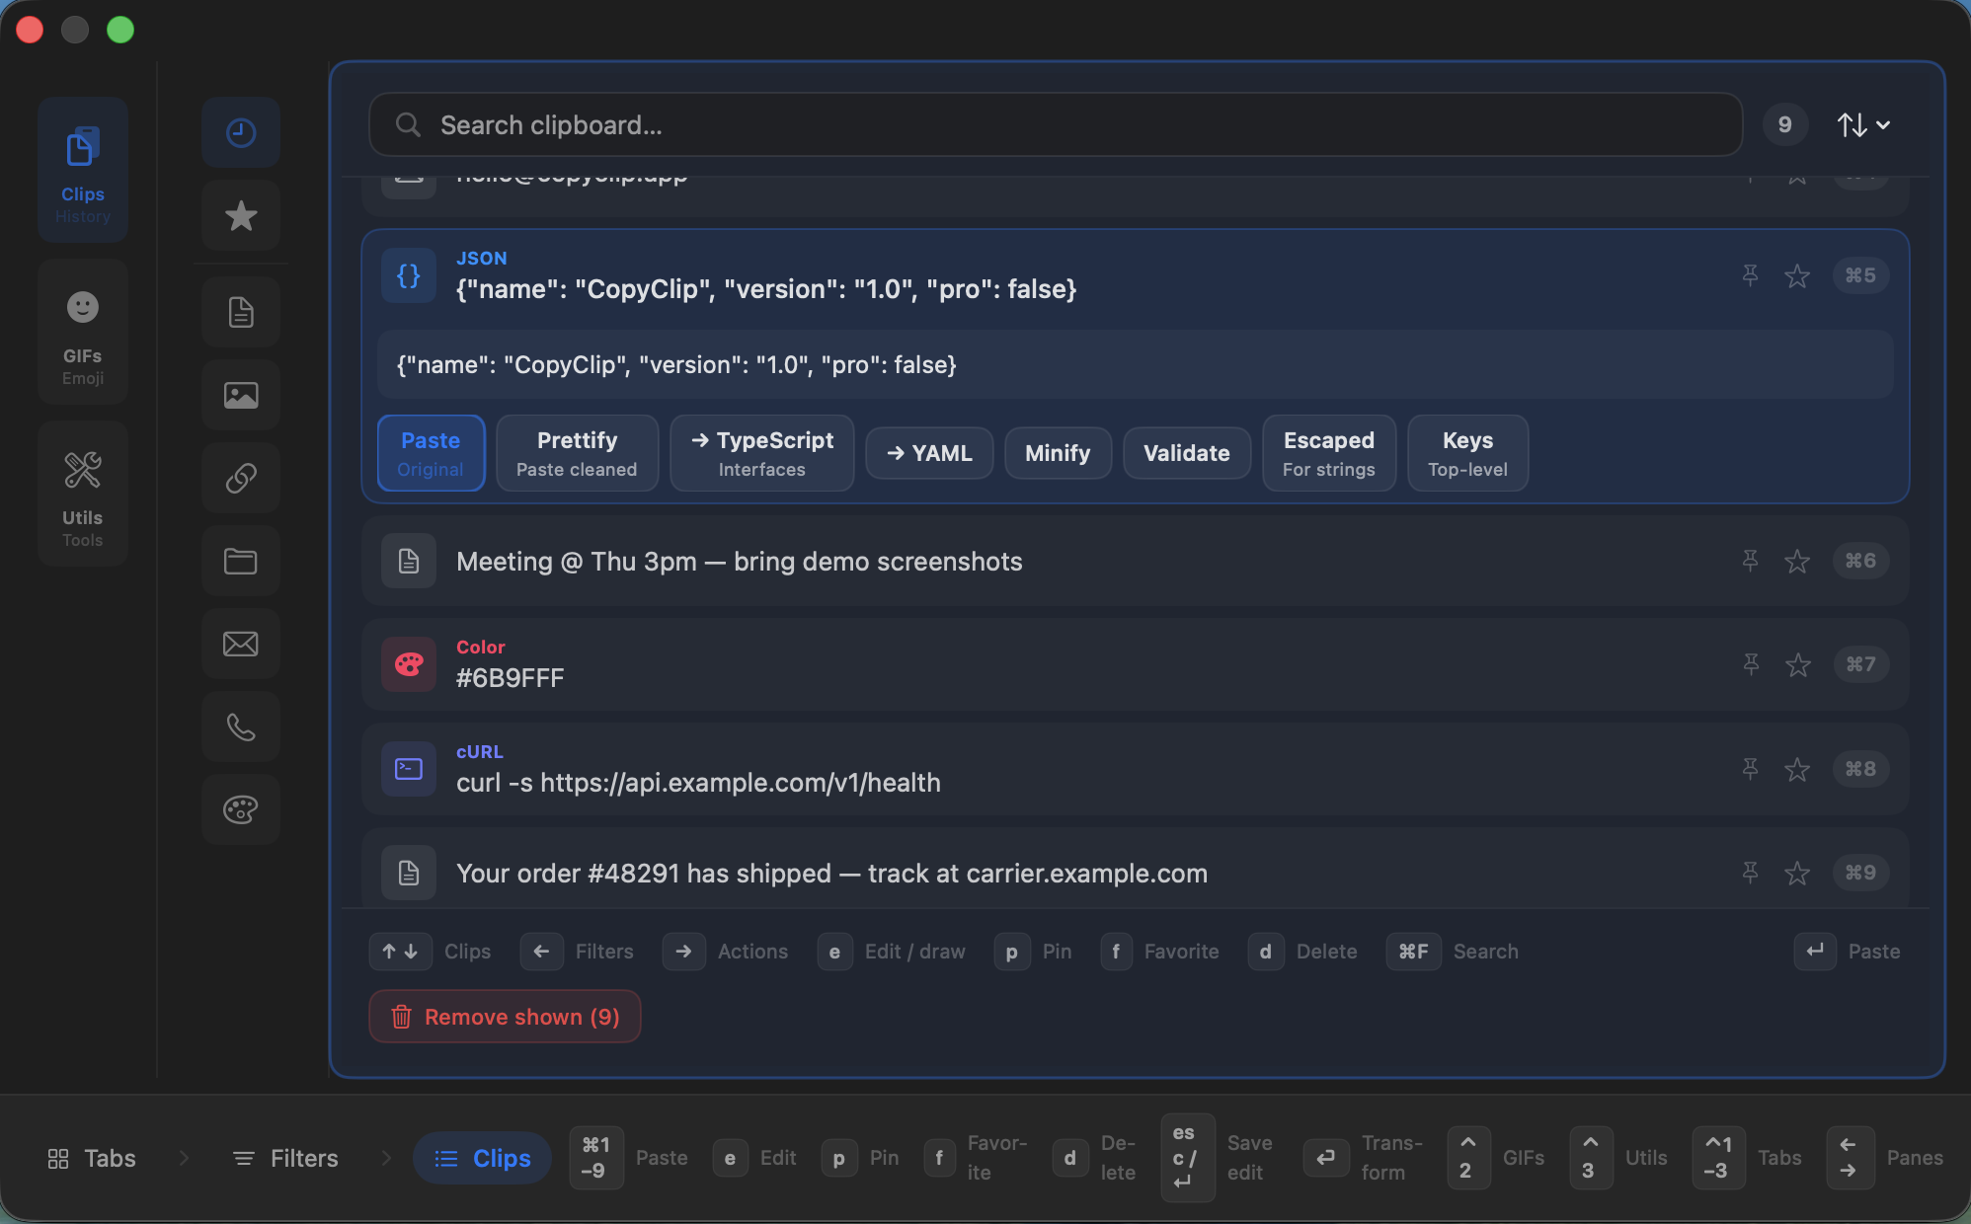
Task: Select the curl -s health clip
Action: pos(1135,769)
